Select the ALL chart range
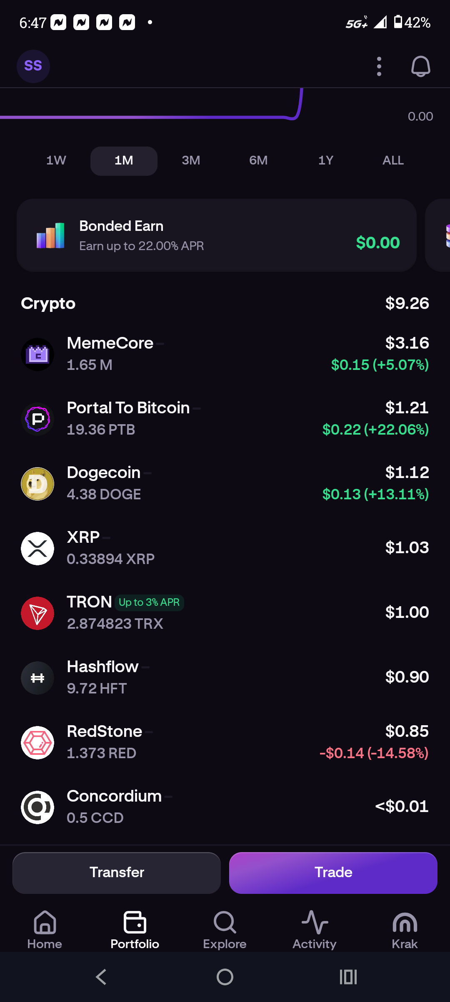Screen dimensions: 450x1002 (393, 161)
